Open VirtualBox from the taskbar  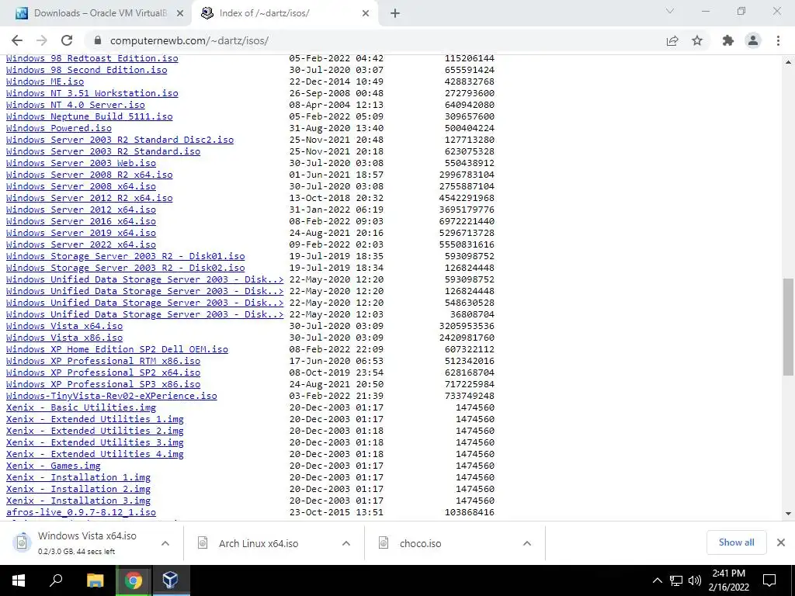[170, 580]
